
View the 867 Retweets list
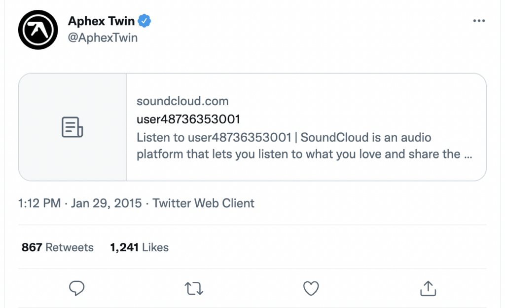(x=57, y=247)
